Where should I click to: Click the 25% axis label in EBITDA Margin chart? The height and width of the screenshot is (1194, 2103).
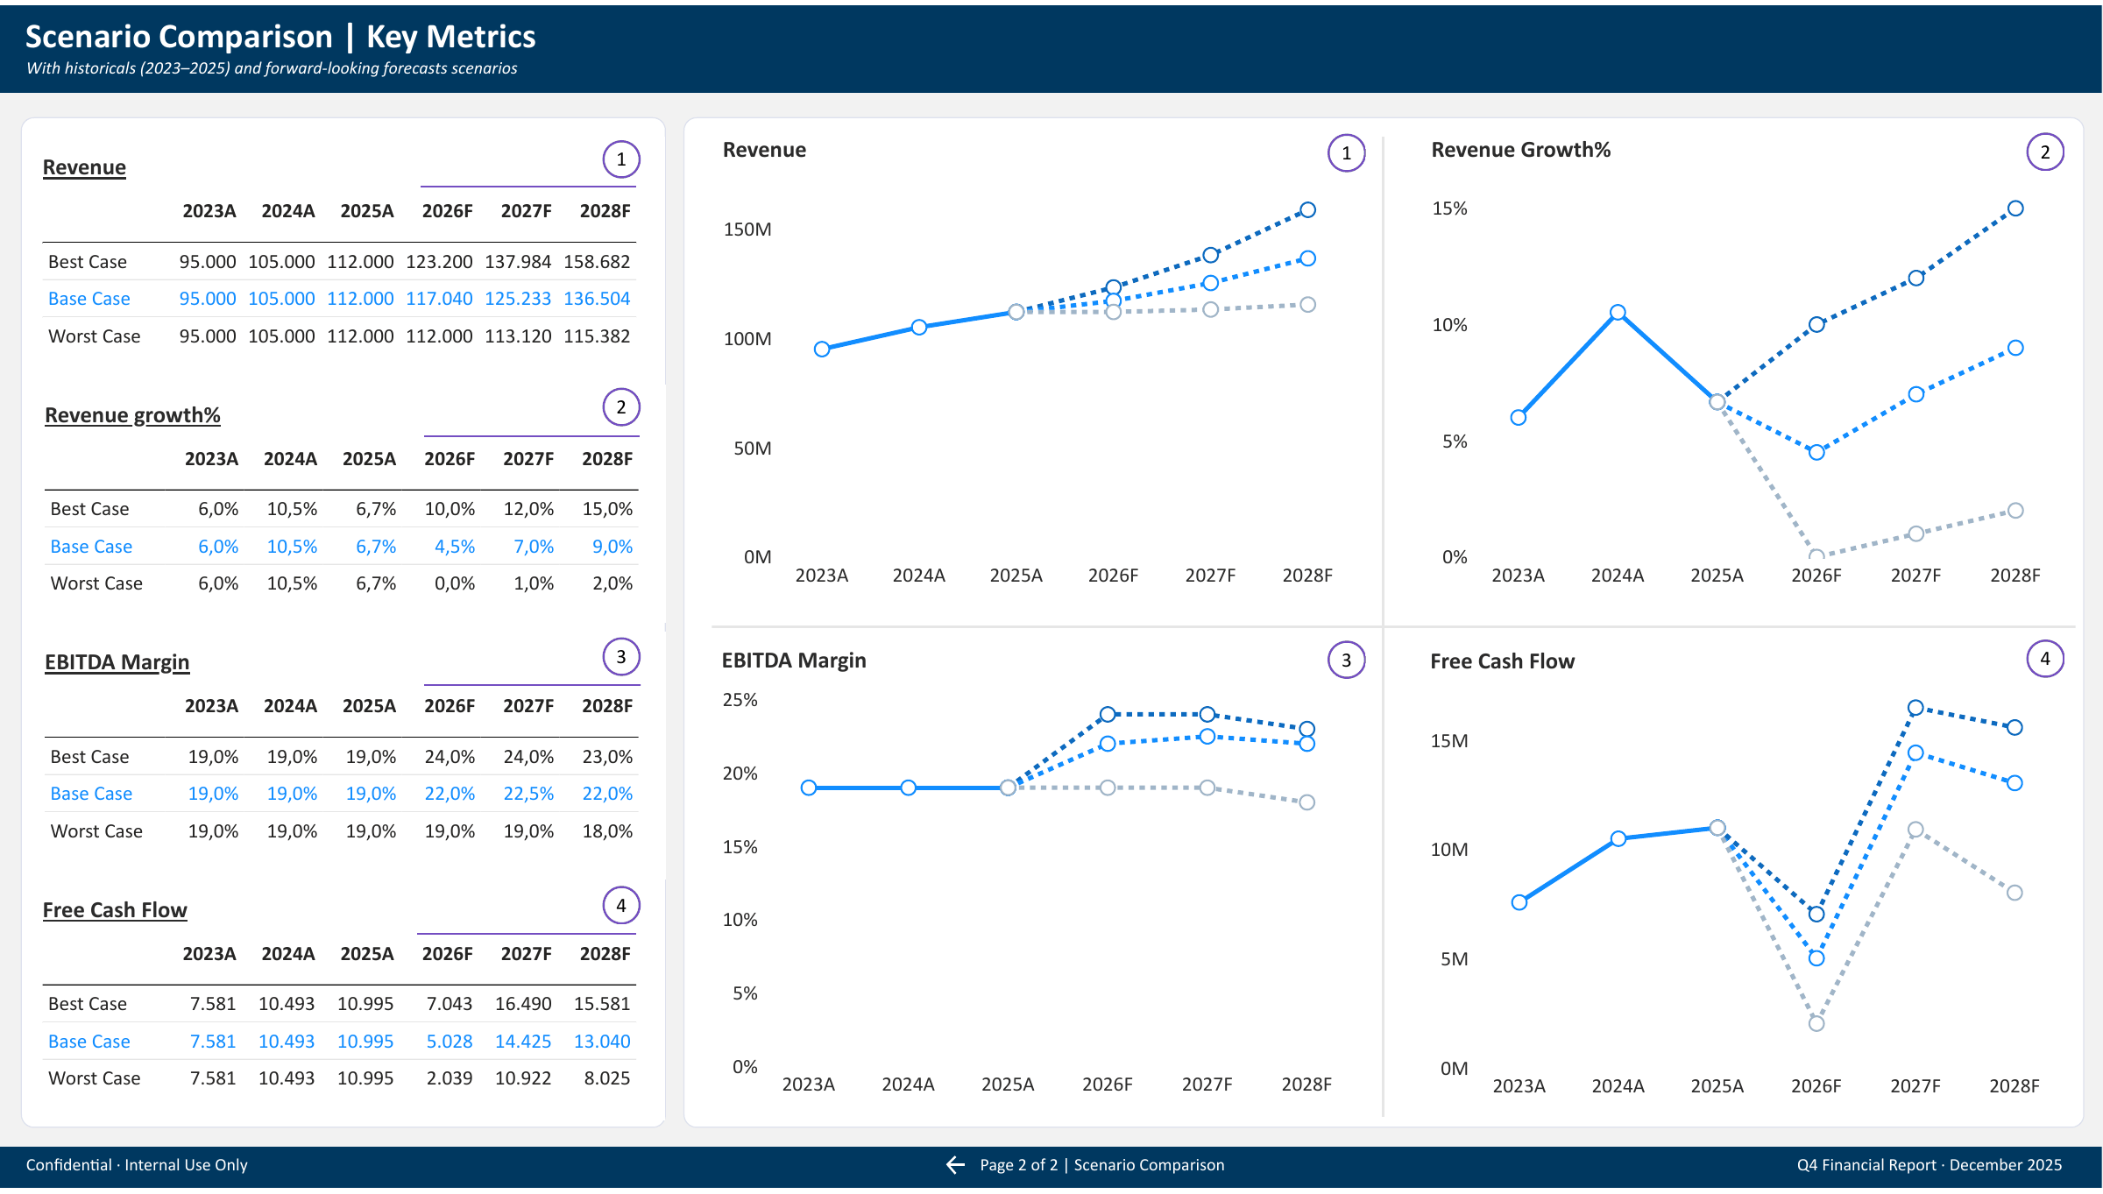pos(740,700)
